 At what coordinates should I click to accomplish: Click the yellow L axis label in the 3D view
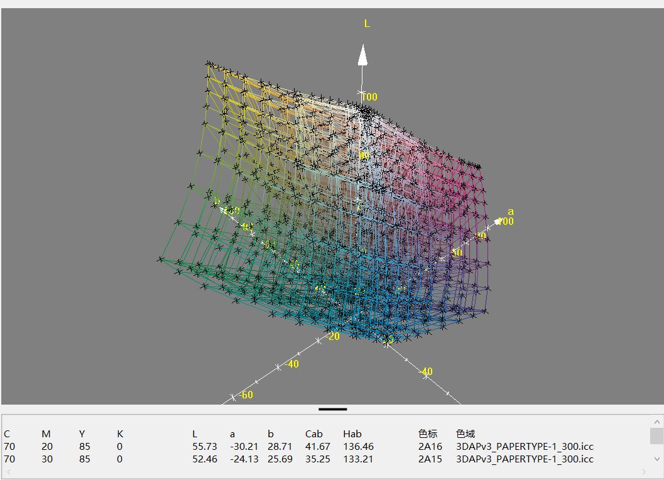(x=367, y=24)
